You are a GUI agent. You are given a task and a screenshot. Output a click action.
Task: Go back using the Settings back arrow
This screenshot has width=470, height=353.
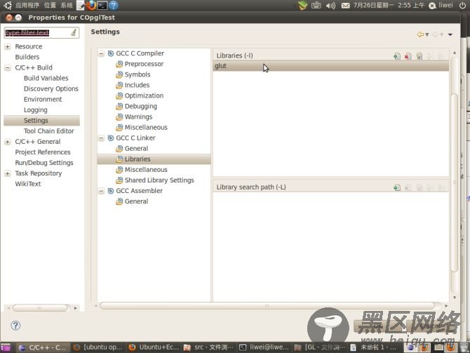tap(420, 34)
